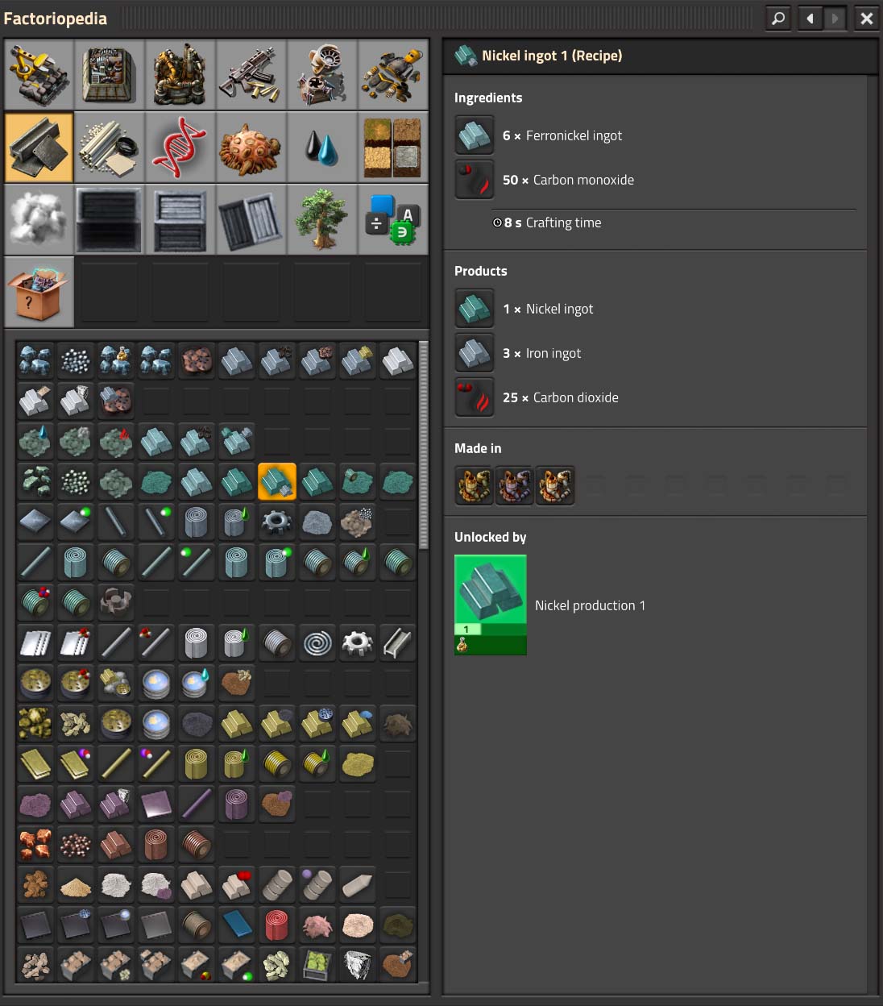Select the pink fluffy pile icon

[317, 925]
